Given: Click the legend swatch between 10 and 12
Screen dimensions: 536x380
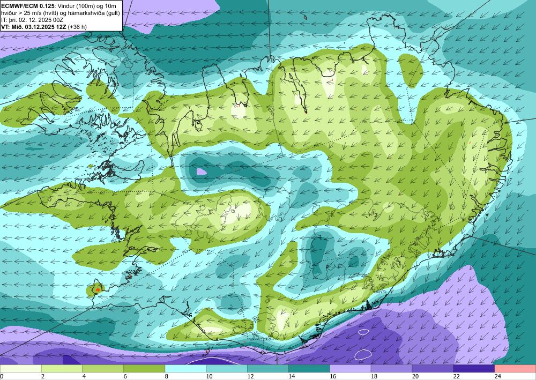Looking at the screenshot, I should 227,369.
